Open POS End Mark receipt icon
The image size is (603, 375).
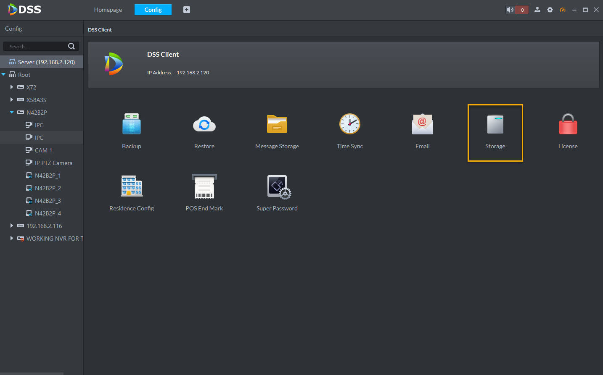click(x=204, y=186)
